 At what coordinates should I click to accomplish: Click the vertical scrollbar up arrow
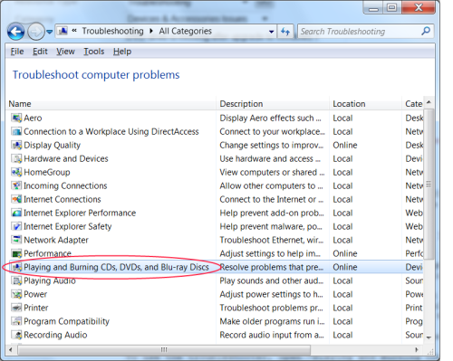point(429,102)
